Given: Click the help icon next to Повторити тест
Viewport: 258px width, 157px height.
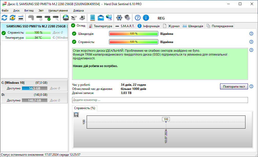Looking at the screenshot, I should (251, 86).
